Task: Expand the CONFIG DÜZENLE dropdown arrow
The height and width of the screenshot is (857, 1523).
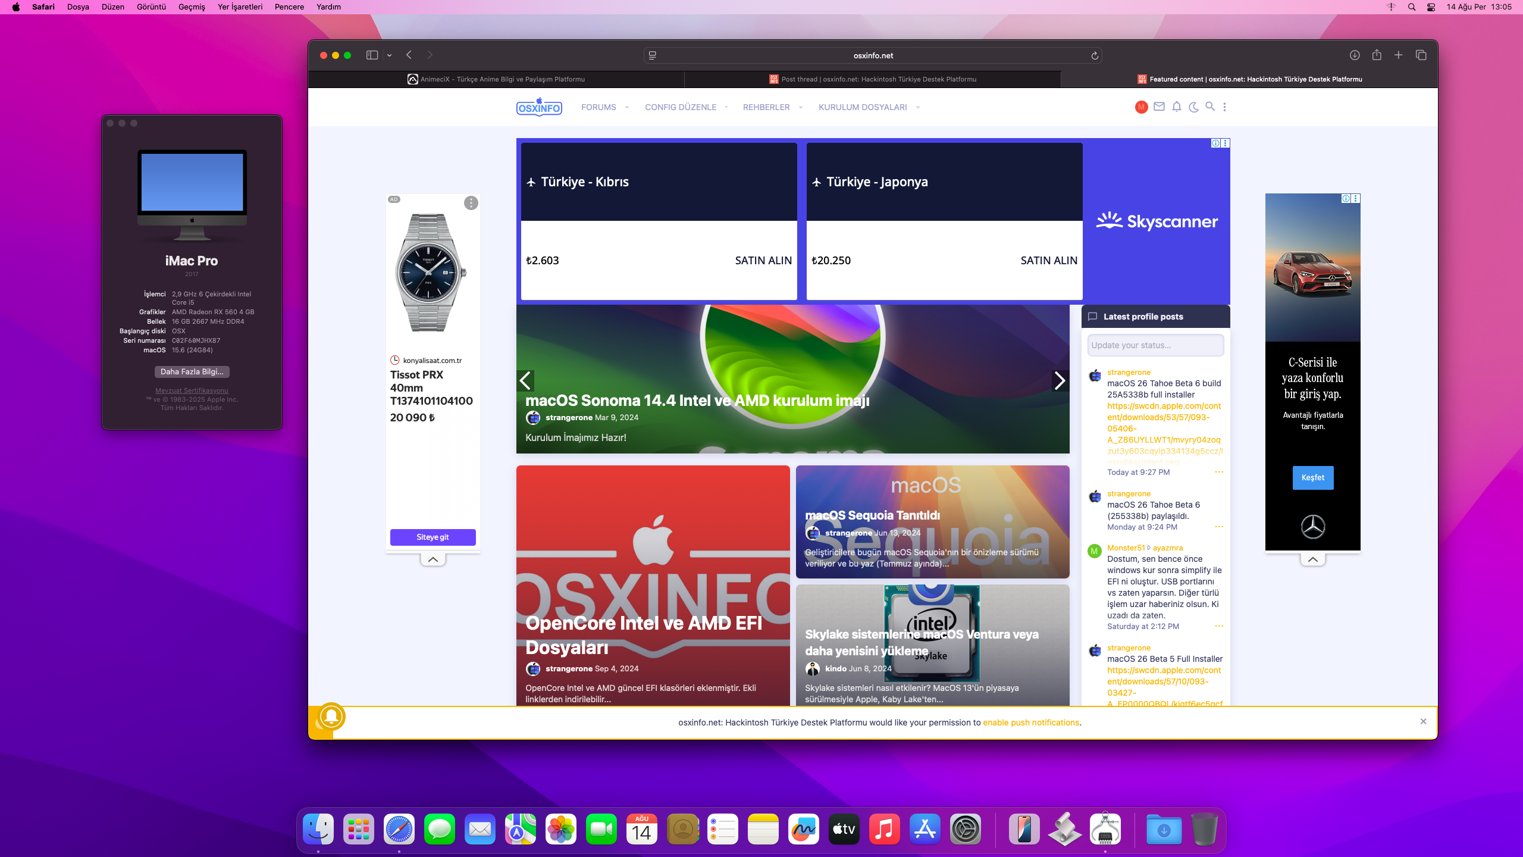Action: tap(726, 107)
